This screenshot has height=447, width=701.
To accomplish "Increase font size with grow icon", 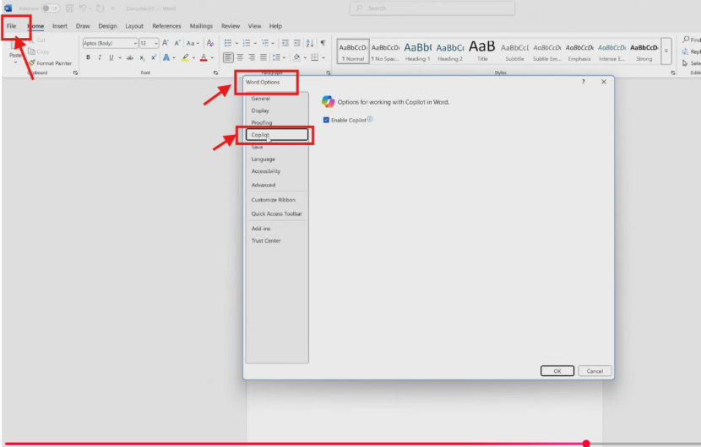I will 166,43.
